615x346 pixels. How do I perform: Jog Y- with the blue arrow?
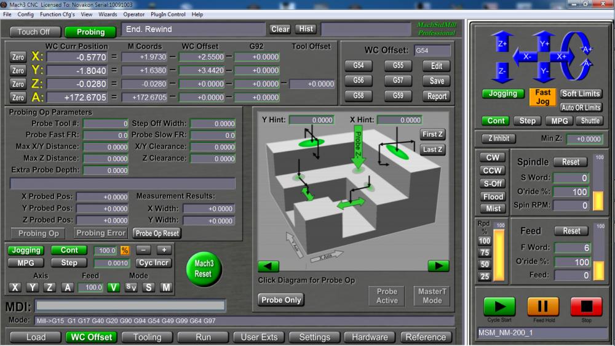point(544,72)
